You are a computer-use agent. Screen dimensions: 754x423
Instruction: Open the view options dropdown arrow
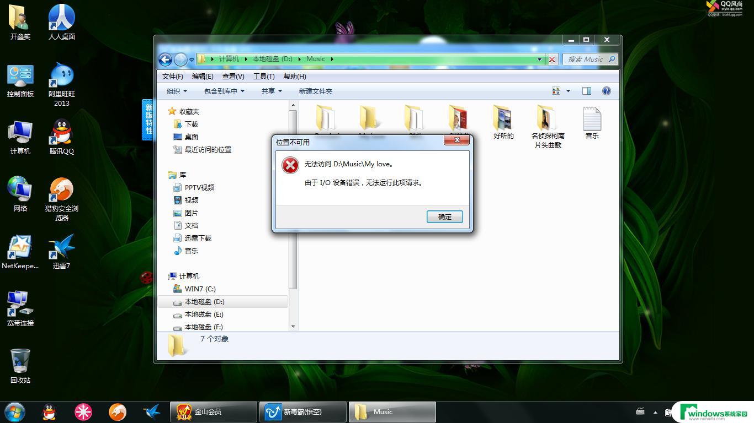[568, 91]
